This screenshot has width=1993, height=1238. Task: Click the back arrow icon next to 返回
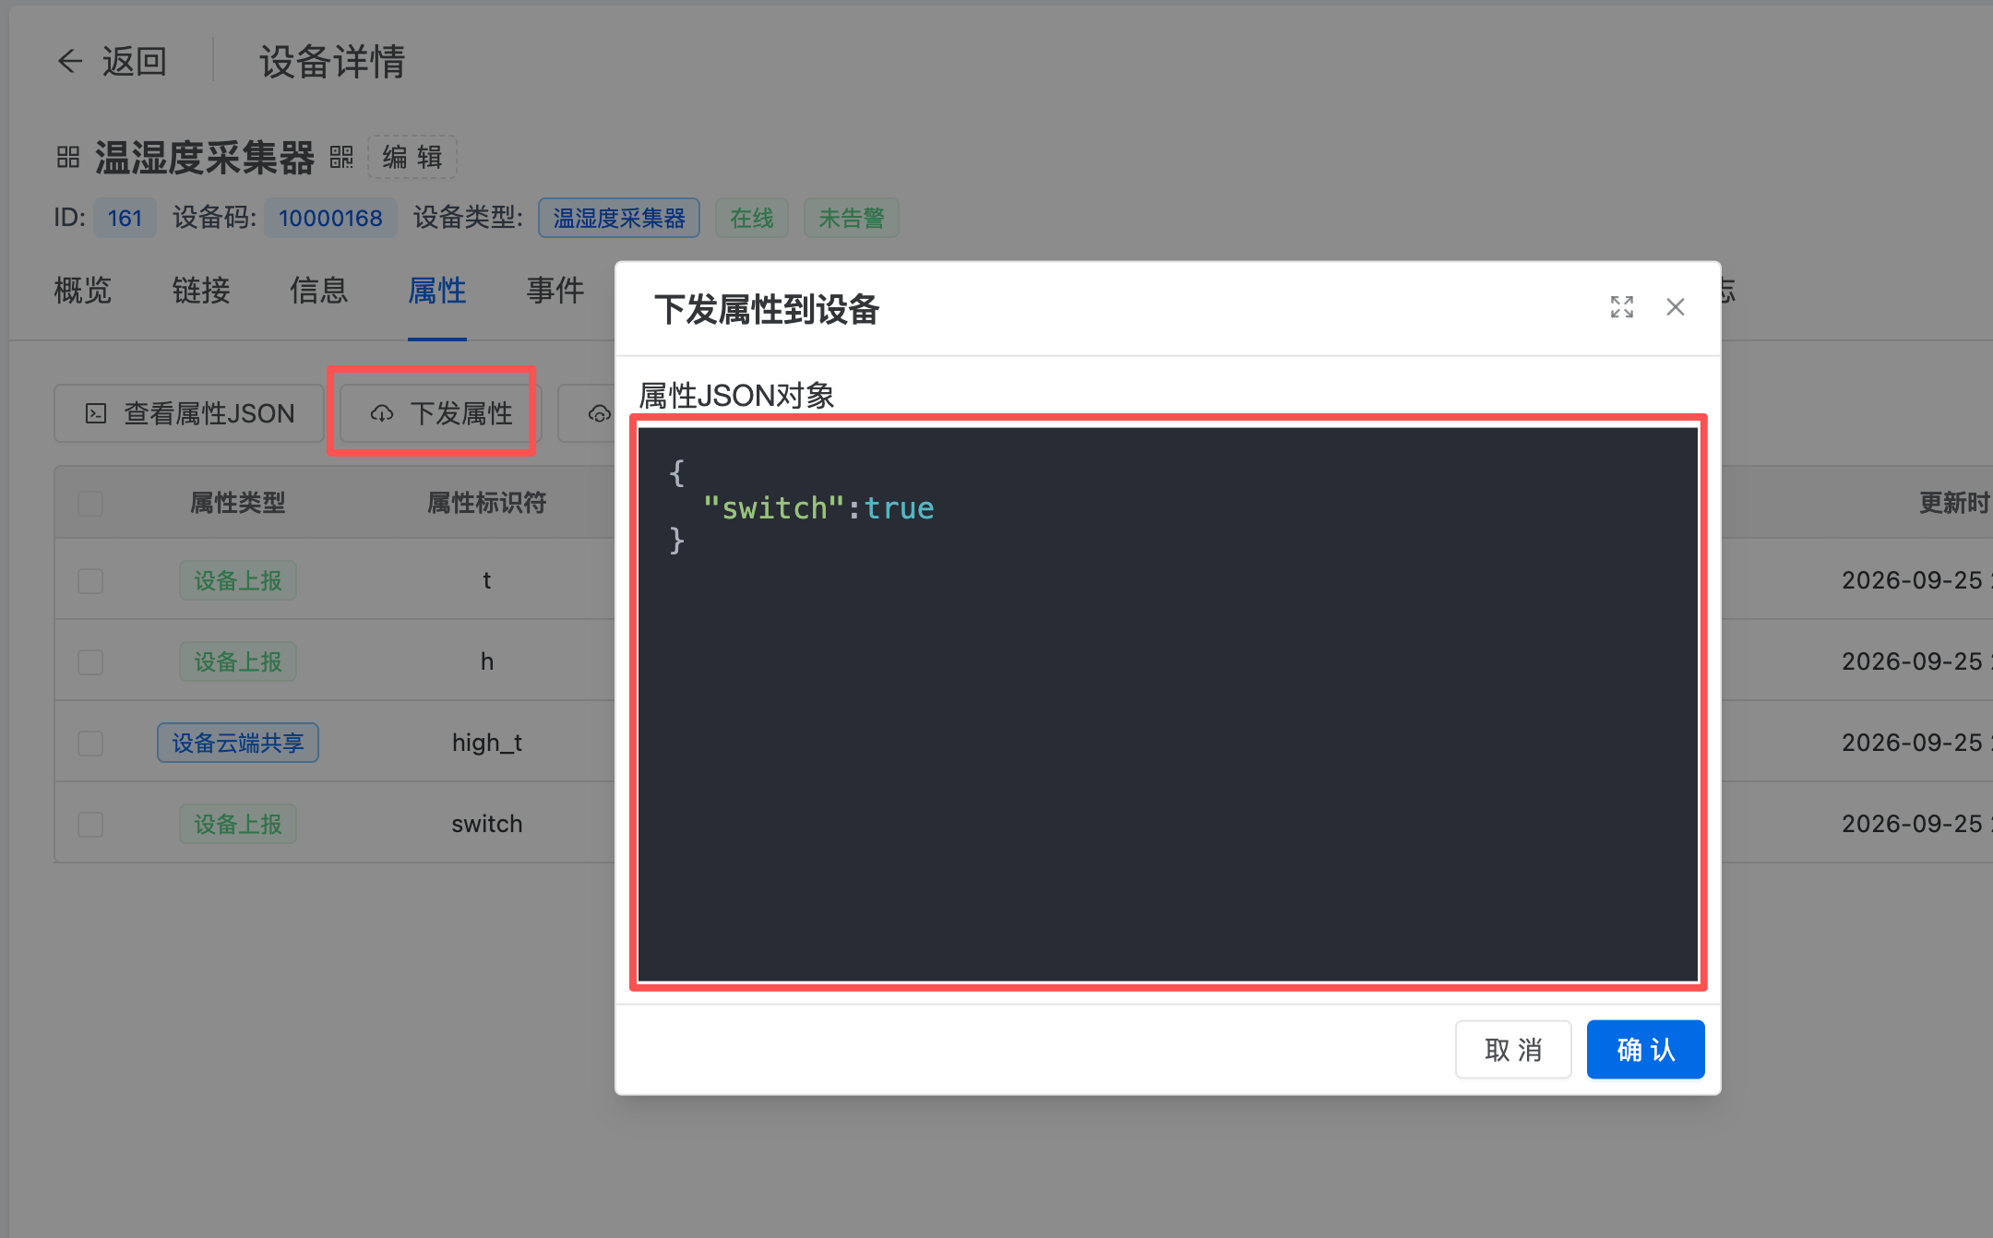[x=70, y=62]
